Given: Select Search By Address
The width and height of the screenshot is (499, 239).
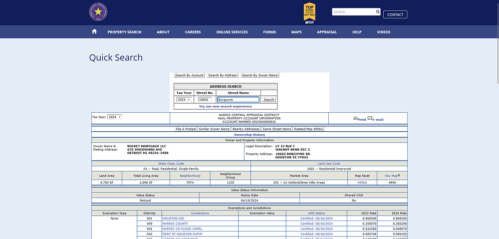Looking at the screenshot, I should click(x=222, y=75).
